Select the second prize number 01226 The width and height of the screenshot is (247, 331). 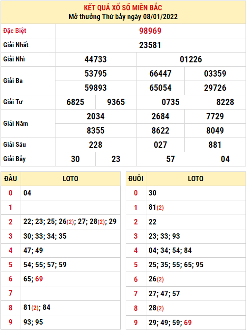point(191,59)
